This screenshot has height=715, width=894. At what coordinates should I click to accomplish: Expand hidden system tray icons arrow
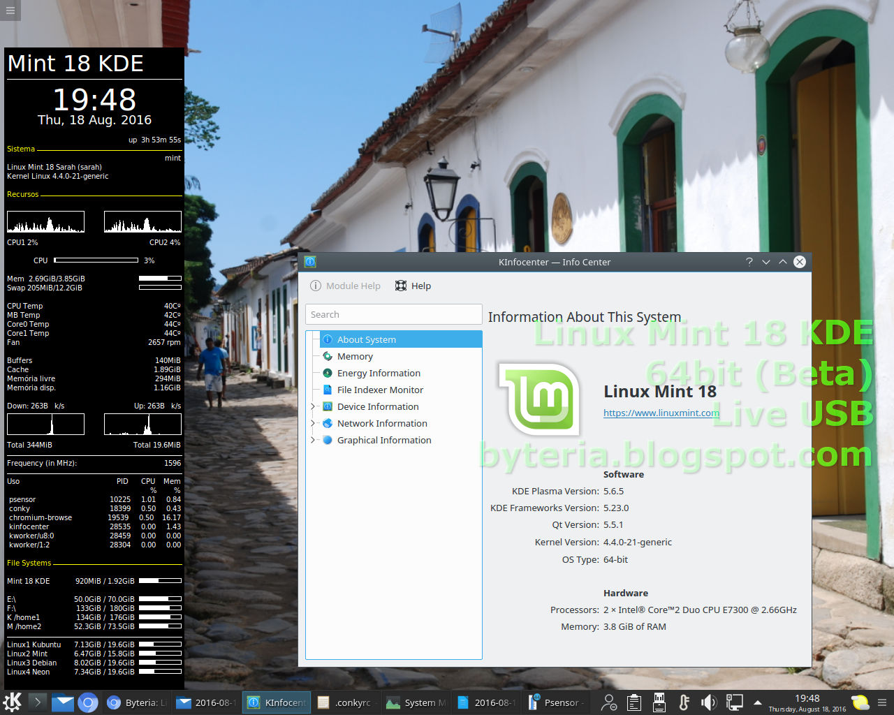click(x=758, y=702)
